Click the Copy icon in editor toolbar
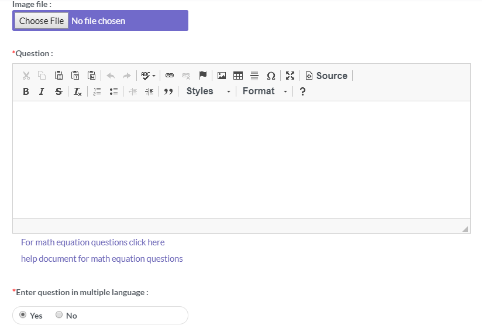This screenshot has width=482, height=325. tap(42, 76)
